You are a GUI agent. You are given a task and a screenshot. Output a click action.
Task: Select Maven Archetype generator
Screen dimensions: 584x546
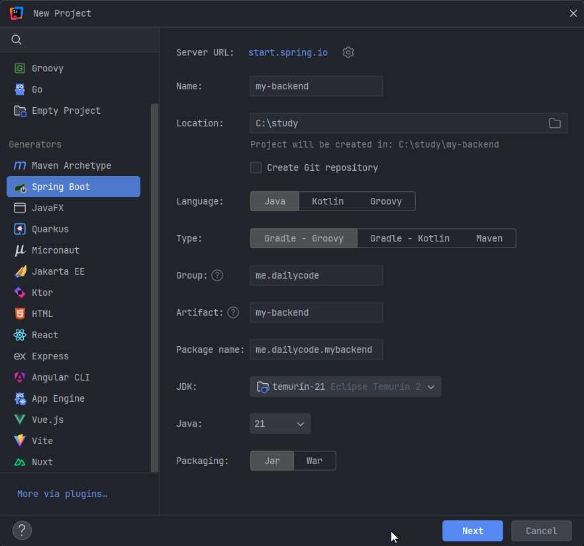73,165
